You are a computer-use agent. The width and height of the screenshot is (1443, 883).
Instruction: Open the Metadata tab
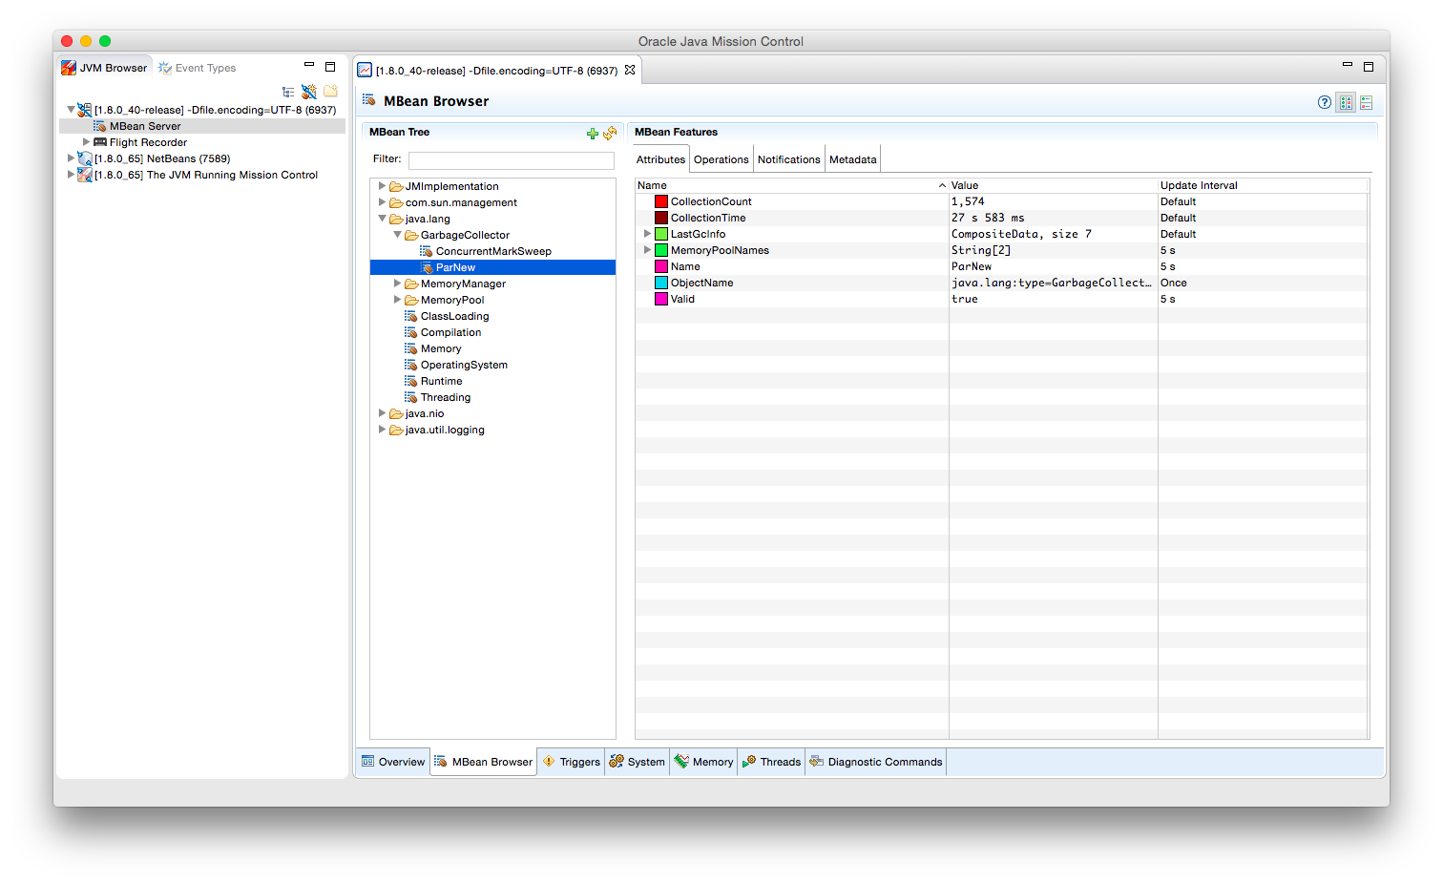coord(852,159)
